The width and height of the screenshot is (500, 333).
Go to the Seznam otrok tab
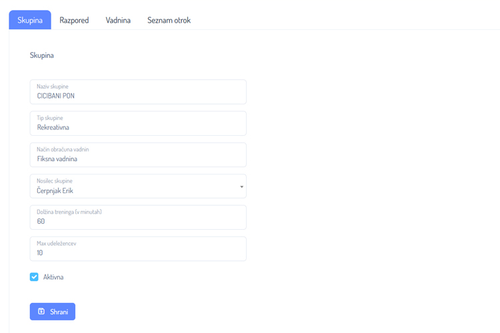tap(169, 20)
